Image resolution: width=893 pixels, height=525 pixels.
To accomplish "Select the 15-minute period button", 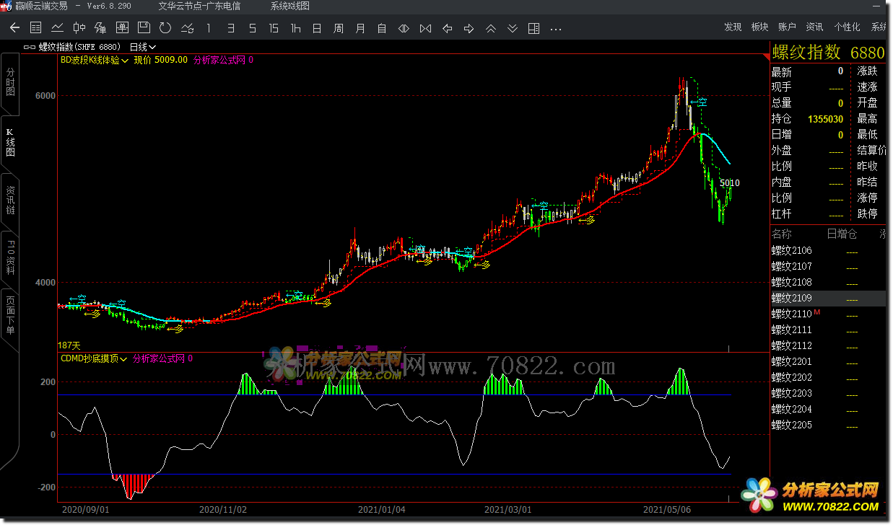I will (274, 28).
